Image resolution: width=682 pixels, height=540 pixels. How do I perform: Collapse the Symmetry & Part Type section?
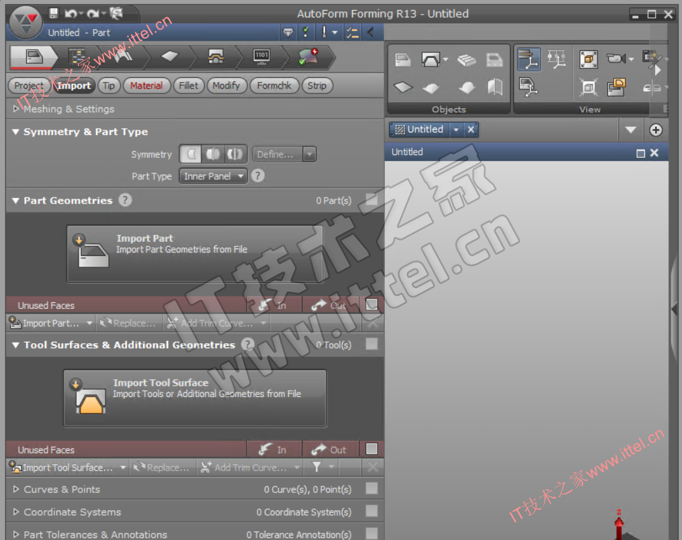[x=15, y=132]
